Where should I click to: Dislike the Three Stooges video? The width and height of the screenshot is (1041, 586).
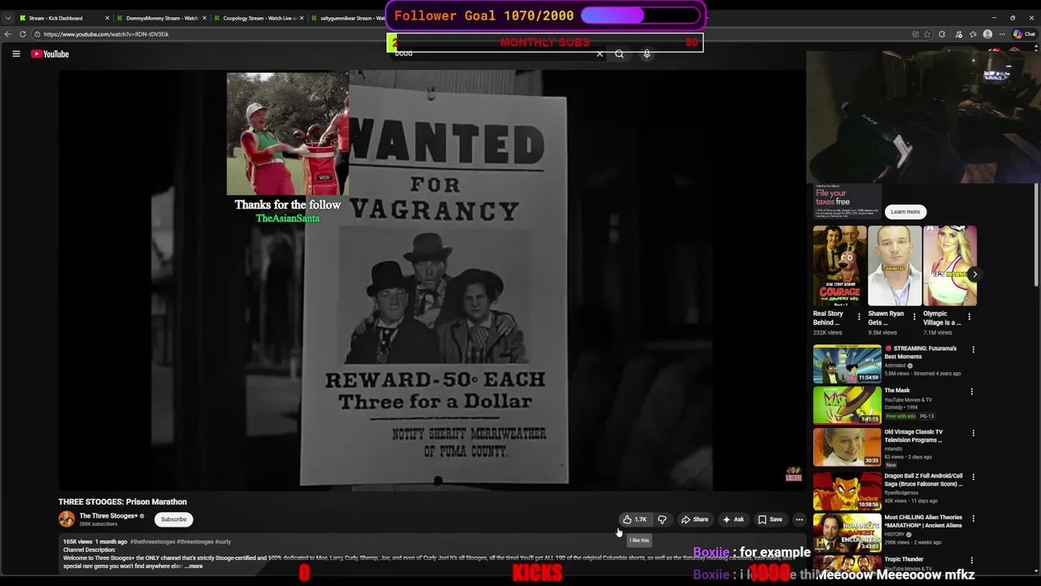662,519
